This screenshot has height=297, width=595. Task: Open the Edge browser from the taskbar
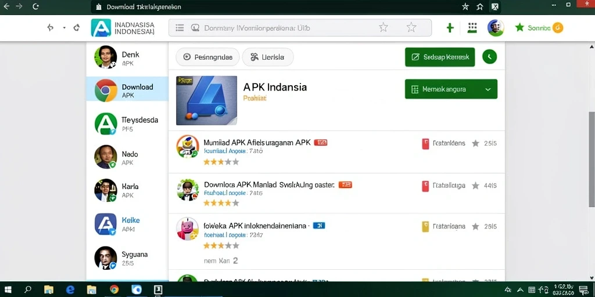tap(70, 290)
